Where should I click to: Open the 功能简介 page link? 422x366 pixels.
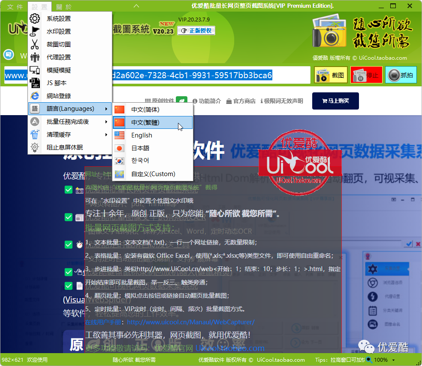click(207, 101)
